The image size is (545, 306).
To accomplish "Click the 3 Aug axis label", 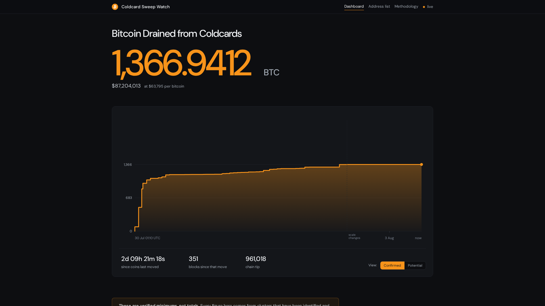I will tap(389, 238).
